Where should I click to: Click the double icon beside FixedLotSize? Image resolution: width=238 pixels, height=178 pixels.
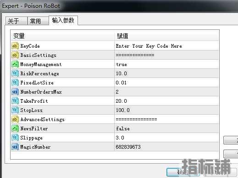[x=15, y=83]
